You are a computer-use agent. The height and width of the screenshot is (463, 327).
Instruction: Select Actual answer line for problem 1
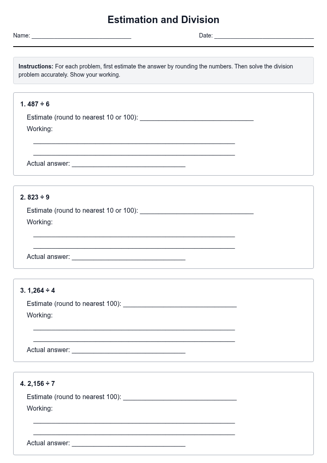[128, 163]
